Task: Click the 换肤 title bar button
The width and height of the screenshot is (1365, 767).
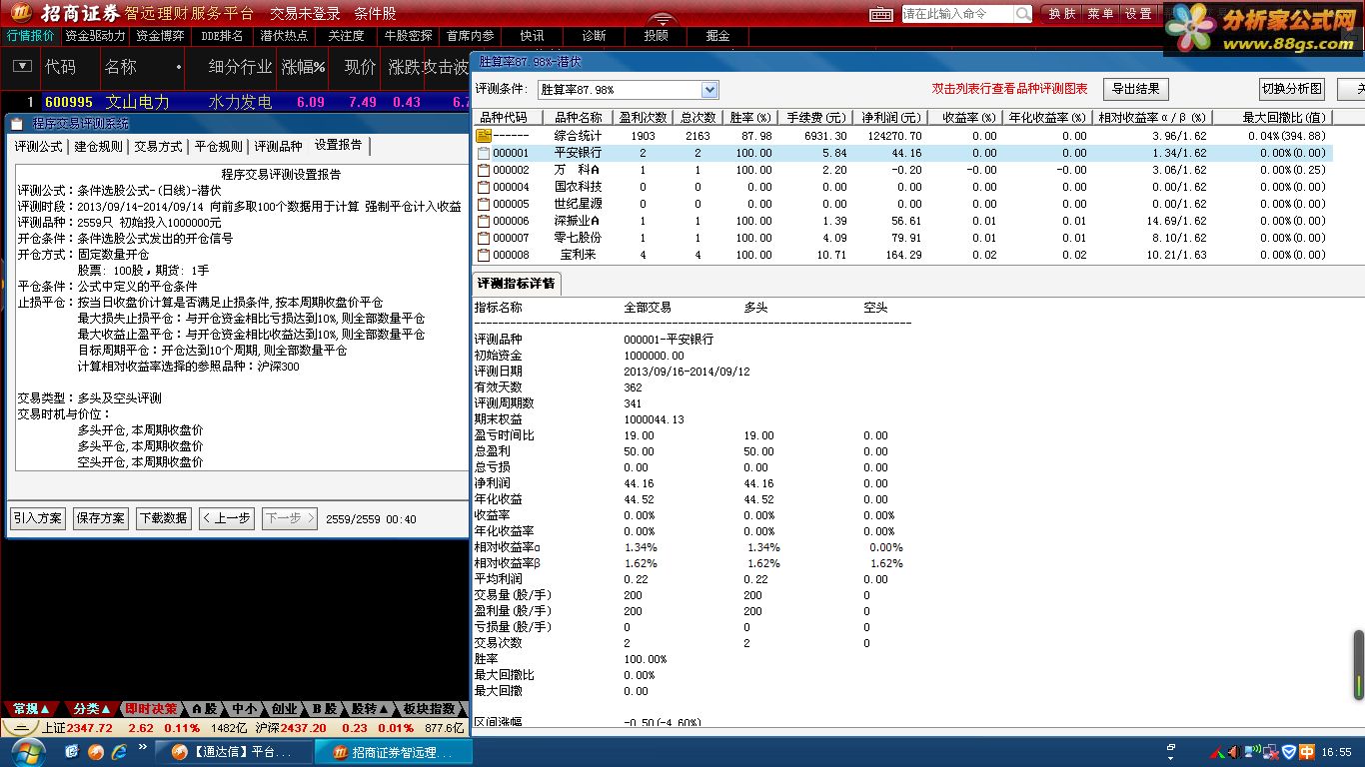Action: pyautogui.click(x=1062, y=14)
